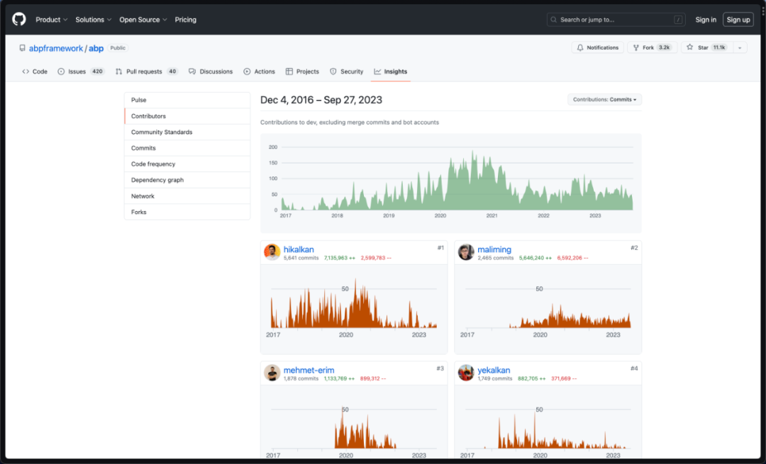Open the hikalkan profile link

click(299, 249)
